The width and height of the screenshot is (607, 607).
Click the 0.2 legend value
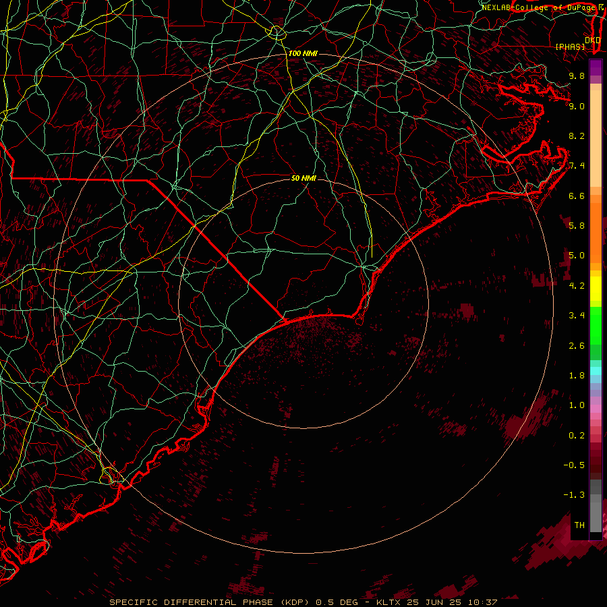click(577, 436)
